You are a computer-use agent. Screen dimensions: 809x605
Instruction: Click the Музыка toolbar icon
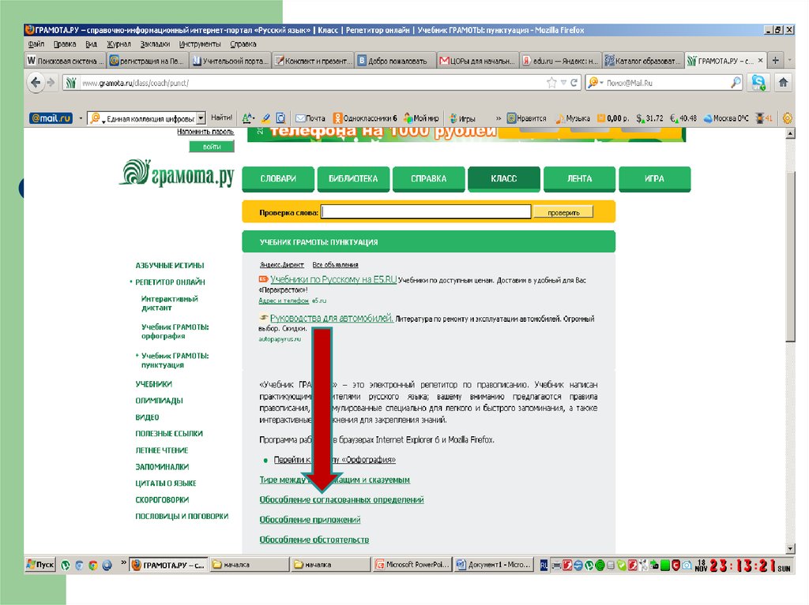[573, 118]
